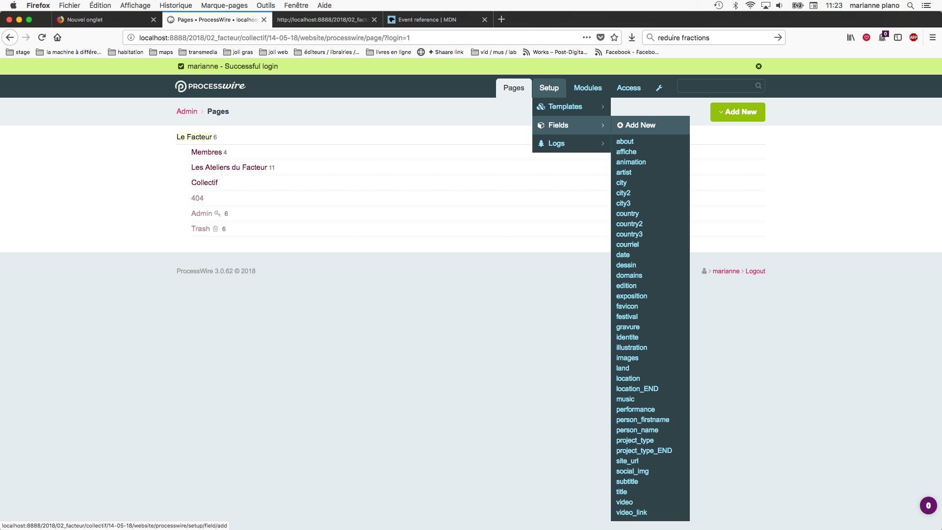942x530 pixels.
Task: Open the Modules tab
Action: point(587,88)
